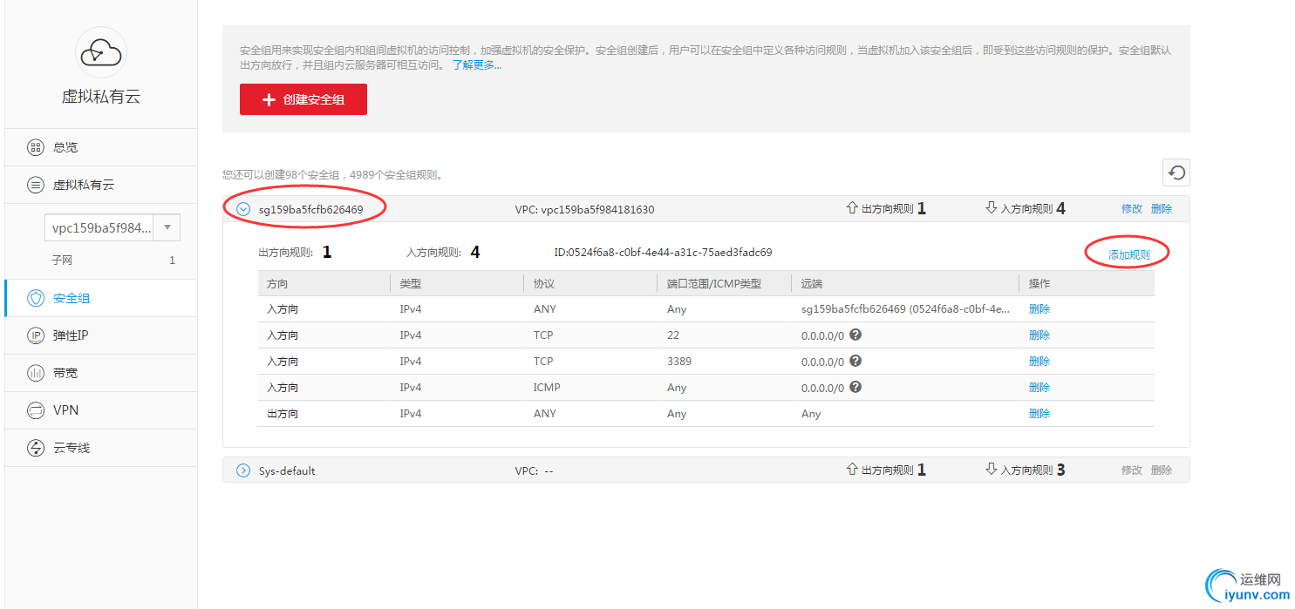Viewport: 1295px width, 609px height.
Task: Click the 弹性IP icon in sidebar
Action: tap(36, 335)
